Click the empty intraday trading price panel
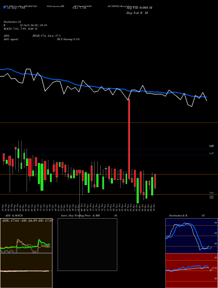This screenshot has width=218, height=288. point(87,244)
